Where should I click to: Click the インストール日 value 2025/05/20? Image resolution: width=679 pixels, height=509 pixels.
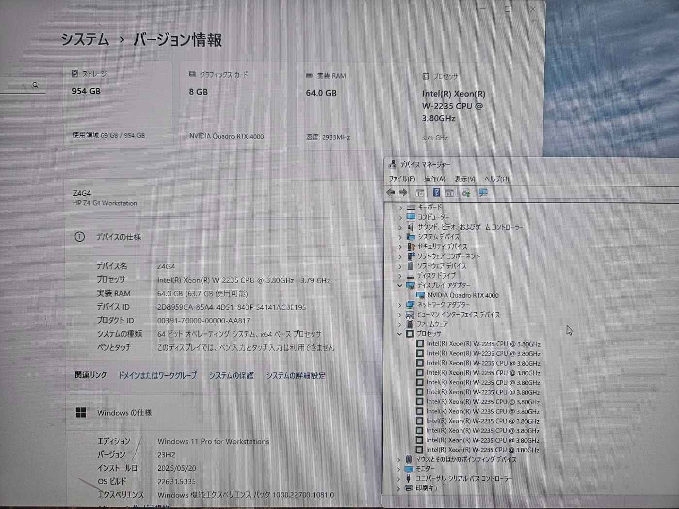[x=177, y=468]
